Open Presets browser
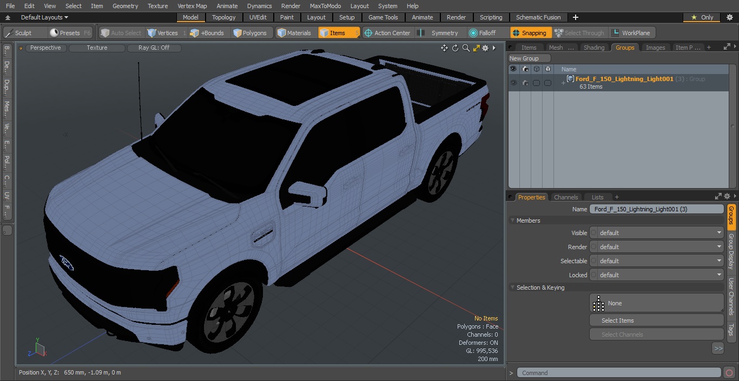Screen dimensions: 739x381 (70, 33)
